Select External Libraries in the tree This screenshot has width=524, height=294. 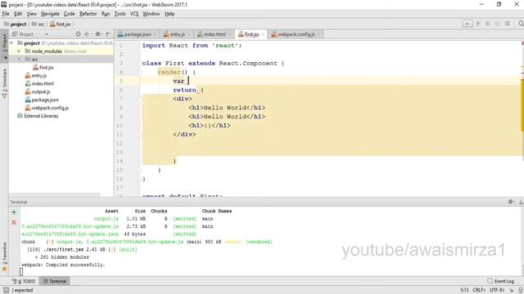coord(38,116)
